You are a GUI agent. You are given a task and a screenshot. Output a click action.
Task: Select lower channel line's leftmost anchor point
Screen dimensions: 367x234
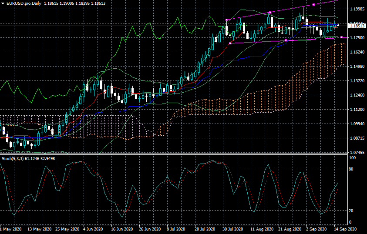point(230,43)
